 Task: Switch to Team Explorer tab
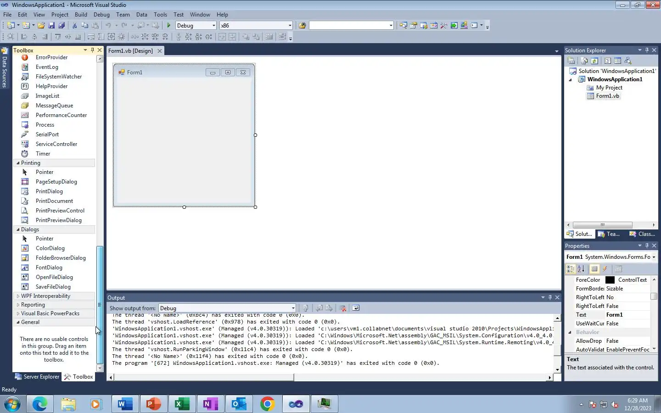(609, 234)
